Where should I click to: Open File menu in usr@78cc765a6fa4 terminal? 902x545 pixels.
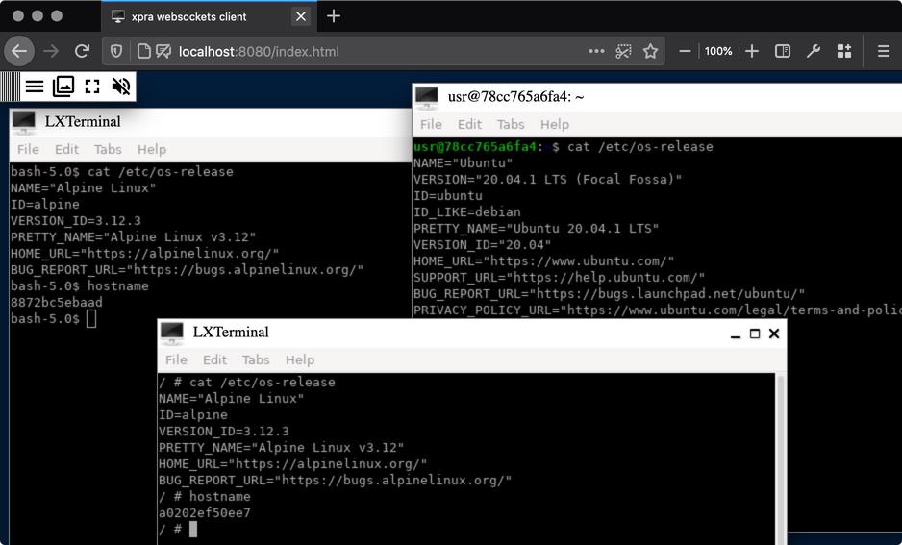click(x=431, y=124)
